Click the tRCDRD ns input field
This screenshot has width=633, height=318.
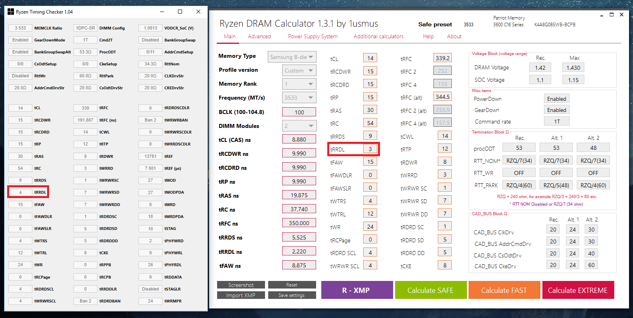tap(299, 167)
